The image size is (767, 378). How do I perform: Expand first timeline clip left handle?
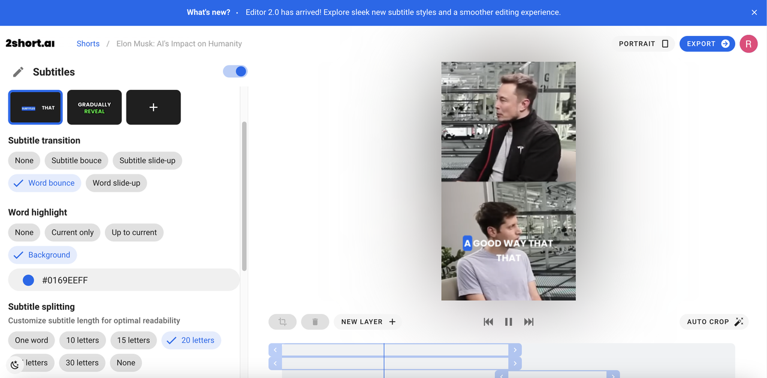click(x=275, y=350)
